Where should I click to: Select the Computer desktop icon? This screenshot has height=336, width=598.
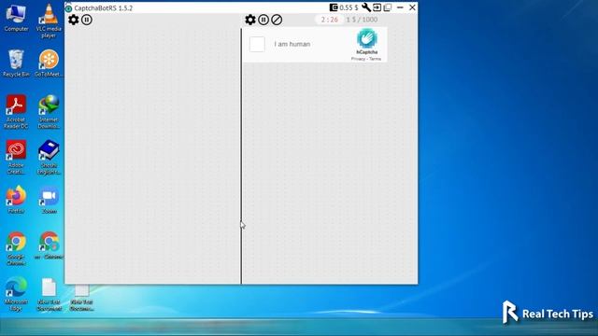pos(16,19)
